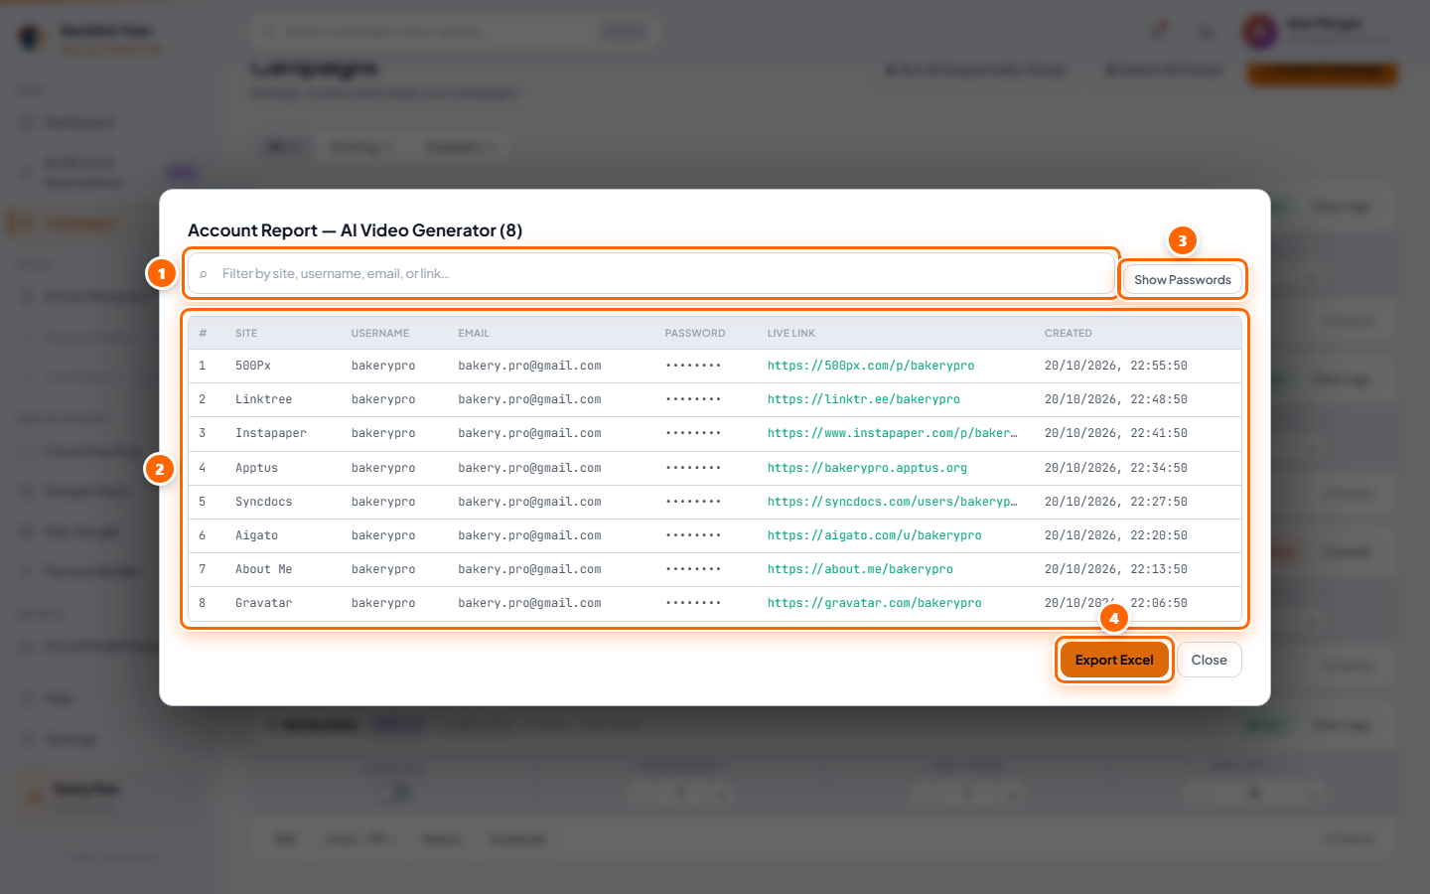Click the row number 8 cell
This screenshot has height=894, width=1430.
click(x=203, y=603)
